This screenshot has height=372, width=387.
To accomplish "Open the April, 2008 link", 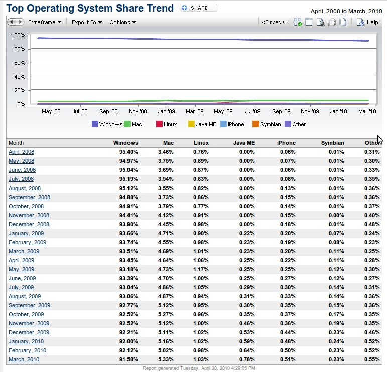I will [x=21, y=152].
